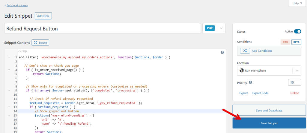Open the Location dropdown chevron
The width and height of the screenshot is (307, 133).
click(297, 71)
